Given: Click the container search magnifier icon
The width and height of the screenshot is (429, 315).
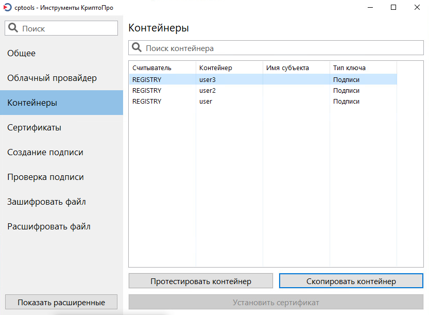Looking at the screenshot, I should 136,47.
